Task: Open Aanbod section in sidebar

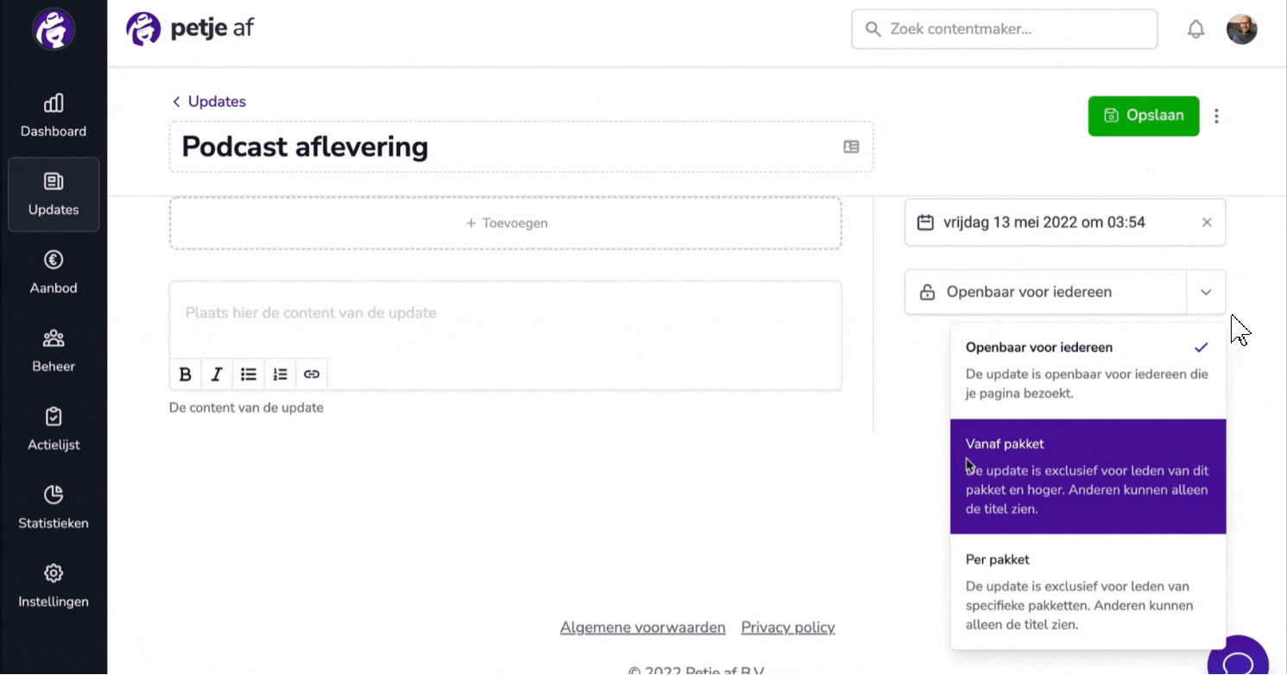Action: (x=54, y=273)
